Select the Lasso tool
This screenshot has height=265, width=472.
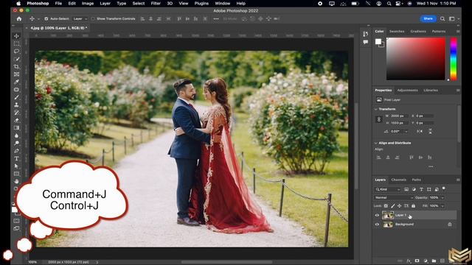pyautogui.click(x=16, y=51)
